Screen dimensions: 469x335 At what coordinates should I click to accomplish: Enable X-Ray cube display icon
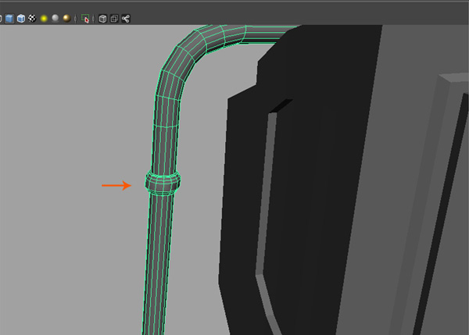102,17
